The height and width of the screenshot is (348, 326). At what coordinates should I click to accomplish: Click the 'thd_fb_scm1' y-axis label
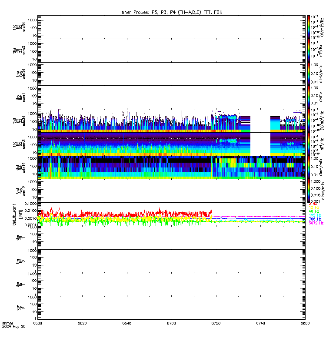click(14, 214)
